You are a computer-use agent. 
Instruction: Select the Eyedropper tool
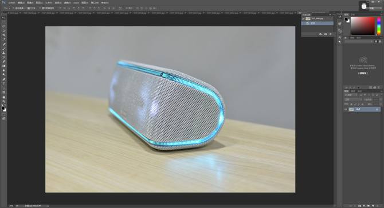[3, 39]
